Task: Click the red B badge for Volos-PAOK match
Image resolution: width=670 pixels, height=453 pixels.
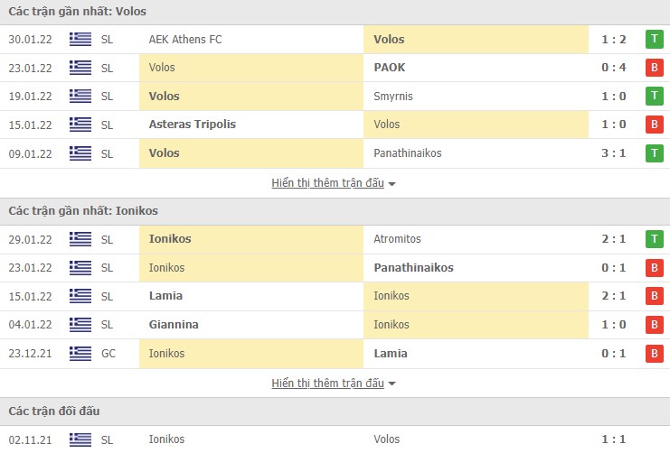Action: (x=654, y=68)
